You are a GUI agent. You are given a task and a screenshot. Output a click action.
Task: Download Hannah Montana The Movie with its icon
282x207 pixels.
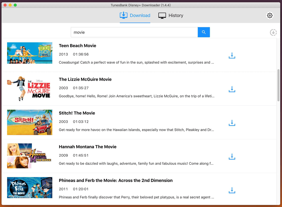click(x=232, y=157)
